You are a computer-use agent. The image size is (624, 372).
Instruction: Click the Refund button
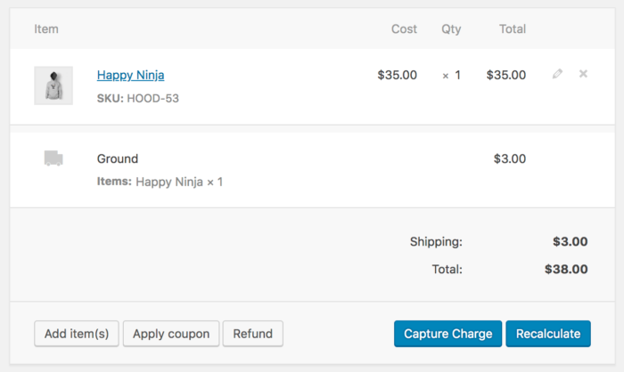coord(252,334)
